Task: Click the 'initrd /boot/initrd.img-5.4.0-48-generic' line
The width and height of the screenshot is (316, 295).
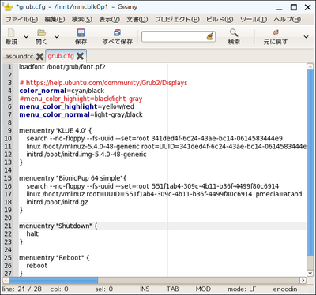Action: coord(86,155)
